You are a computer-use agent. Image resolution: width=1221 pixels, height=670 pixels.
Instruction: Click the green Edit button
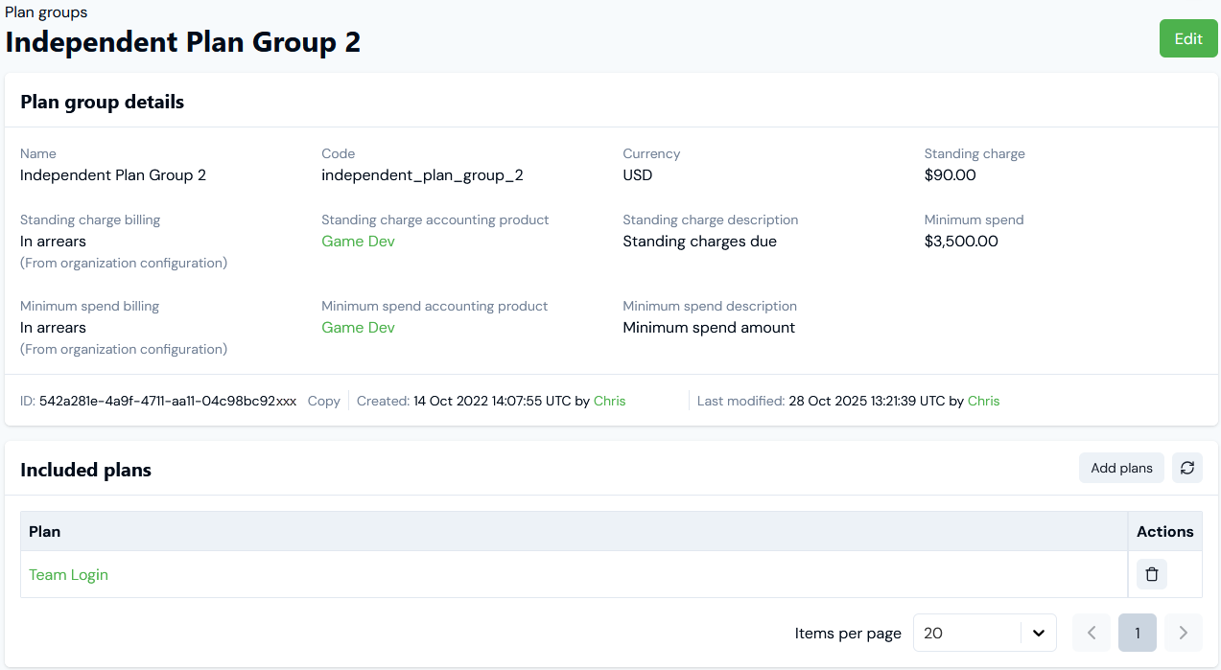tap(1188, 39)
